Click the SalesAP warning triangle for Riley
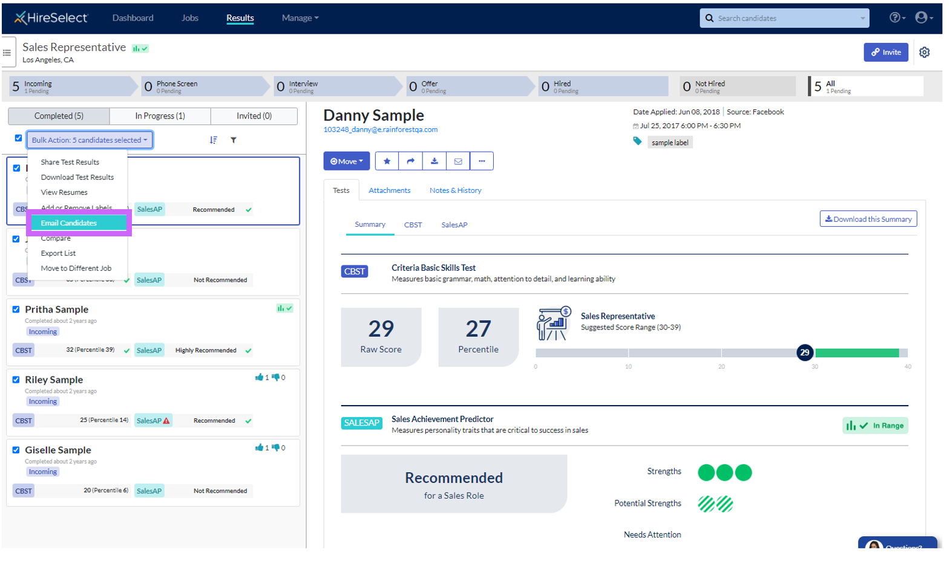 click(166, 421)
